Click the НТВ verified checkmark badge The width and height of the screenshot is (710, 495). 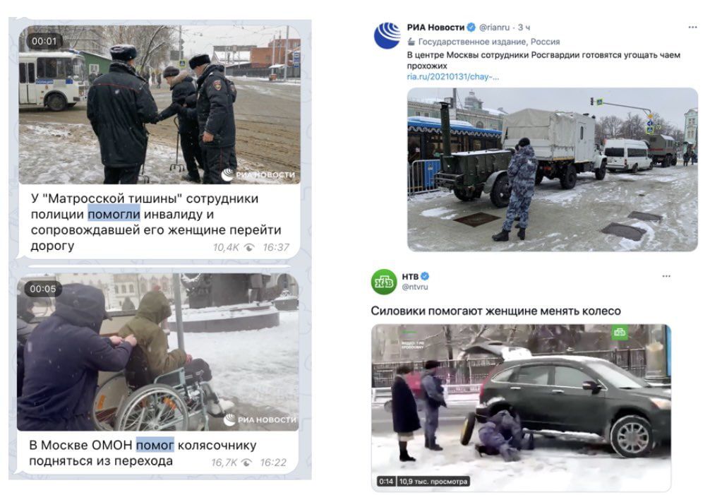pyautogui.click(x=425, y=276)
